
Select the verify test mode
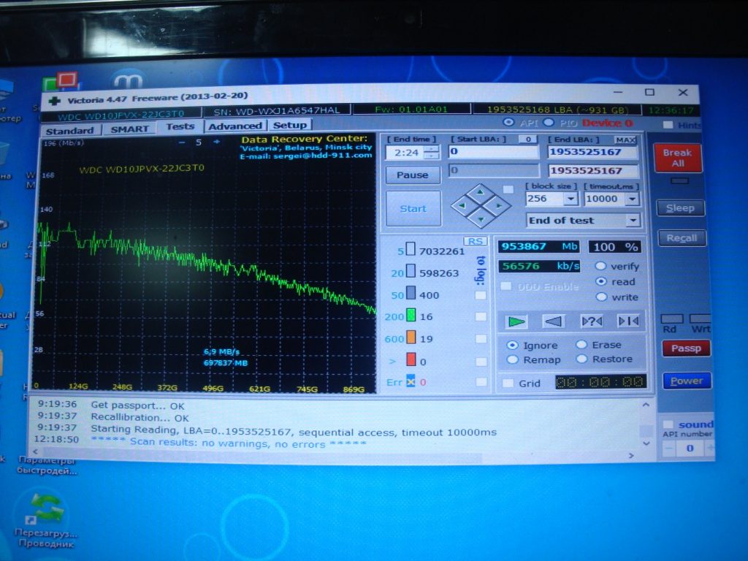click(x=600, y=266)
